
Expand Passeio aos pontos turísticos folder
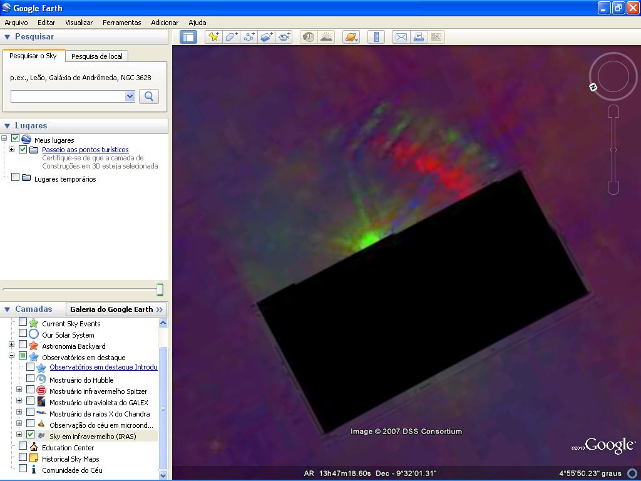pyautogui.click(x=11, y=149)
